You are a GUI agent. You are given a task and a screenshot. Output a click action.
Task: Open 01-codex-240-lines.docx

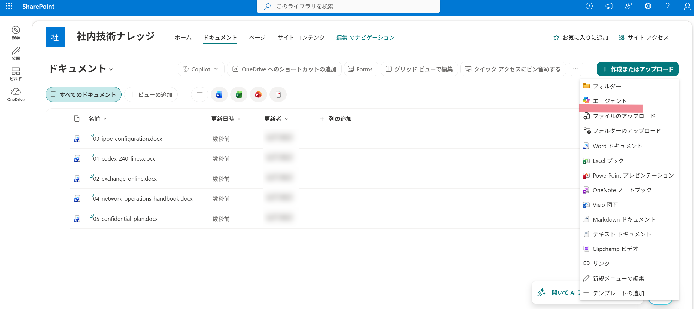(x=124, y=159)
